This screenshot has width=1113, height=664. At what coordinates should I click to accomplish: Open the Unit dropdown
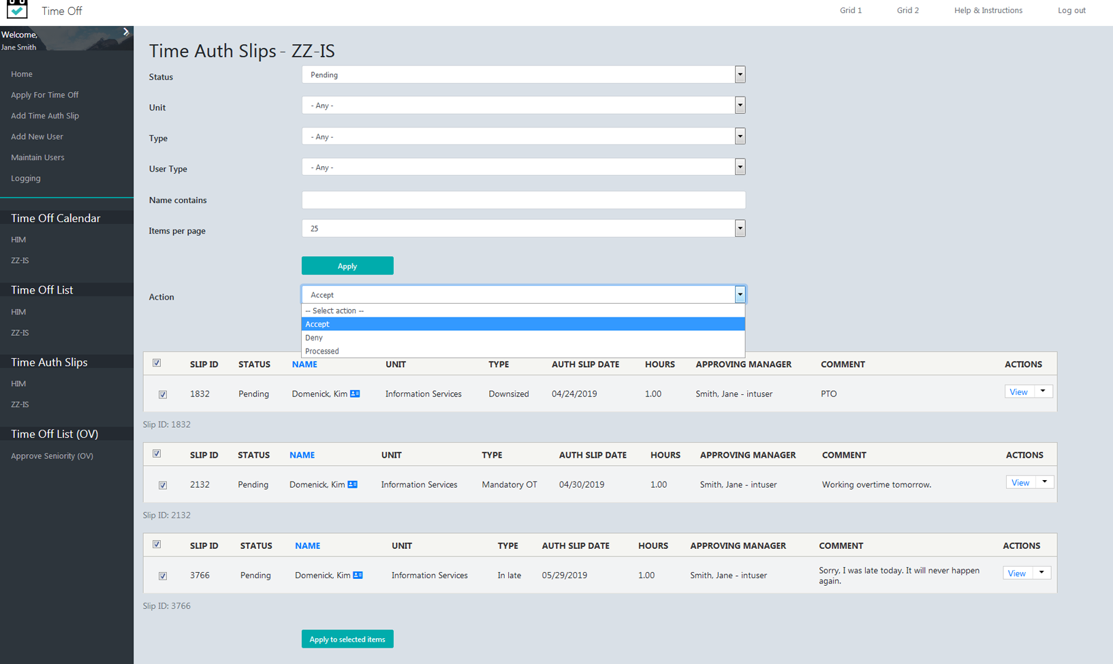740,105
